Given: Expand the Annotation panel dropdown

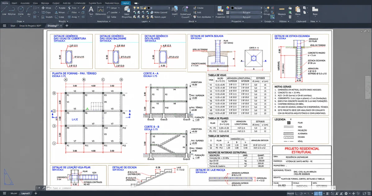Looking at the screenshot, I should click(x=104, y=21).
